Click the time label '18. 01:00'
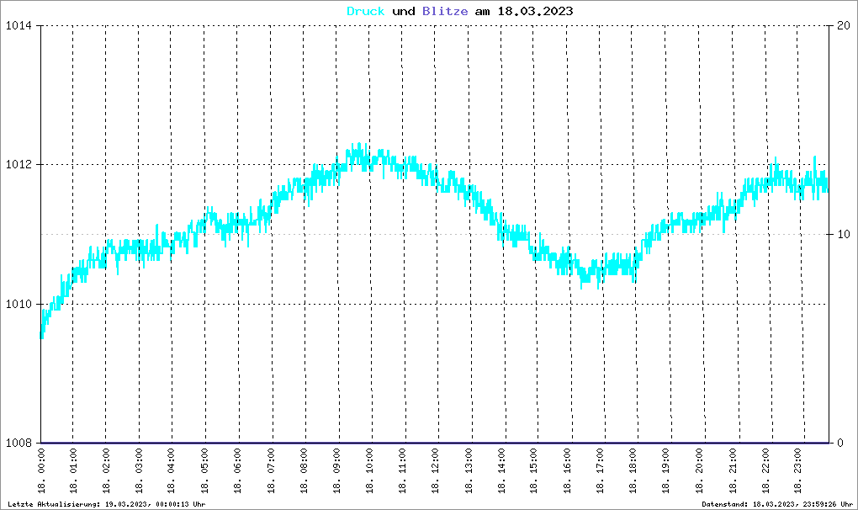The image size is (858, 510). pyautogui.click(x=73, y=470)
